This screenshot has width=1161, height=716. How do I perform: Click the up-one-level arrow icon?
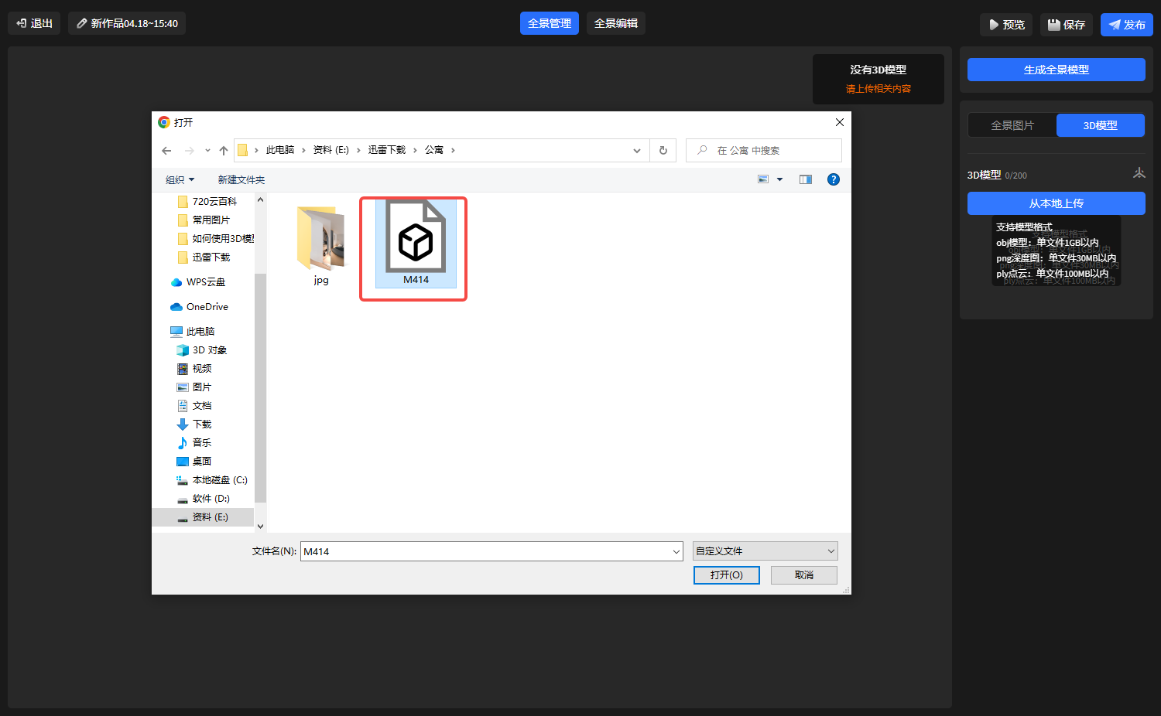tap(224, 151)
